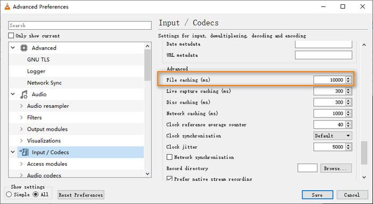Select Logger in the settings tree
Image resolution: width=373 pixels, height=204 pixels.
(36, 71)
